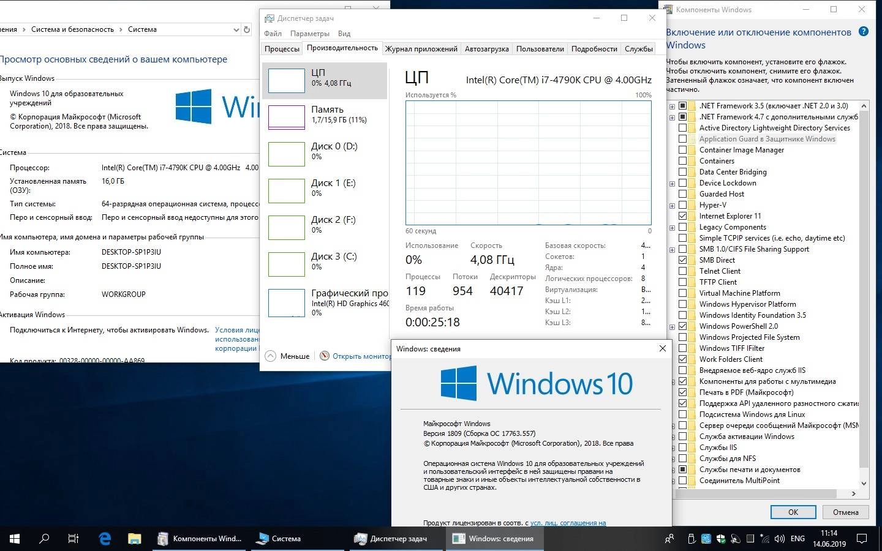Toggle the Active Directory Lightweight Directory Services checkbox
882x551 pixels.
(x=682, y=128)
